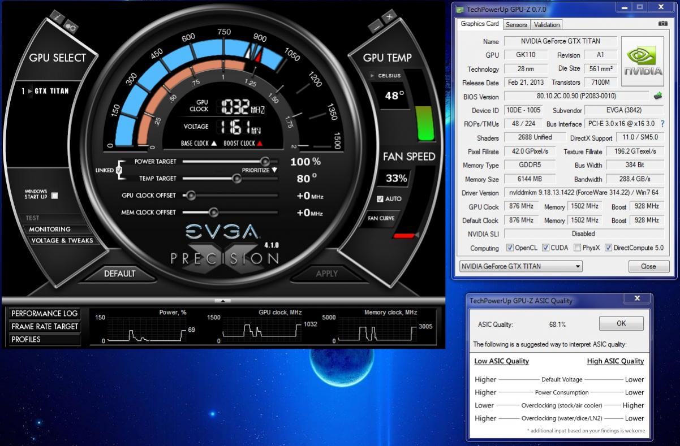Viewport: 680px width, 446px height.
Task: Open the EVGA Precision info icon
Action: click(x=57, y=17)
